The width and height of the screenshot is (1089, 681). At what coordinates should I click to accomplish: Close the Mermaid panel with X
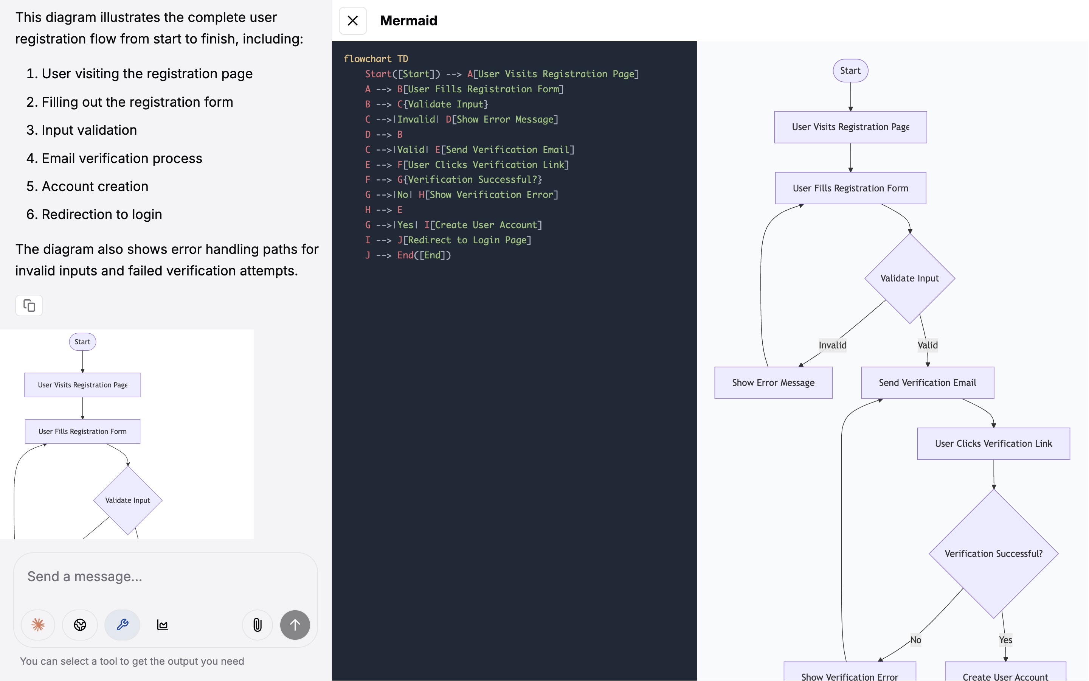point(353,21)
